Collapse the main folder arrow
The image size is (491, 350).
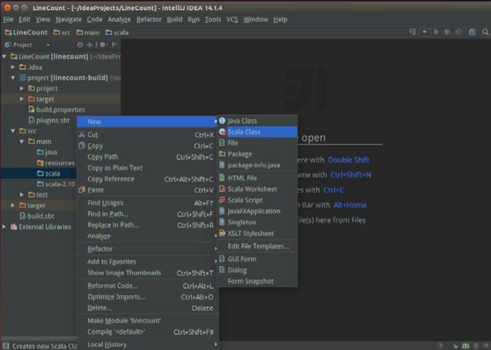point(22,142)
